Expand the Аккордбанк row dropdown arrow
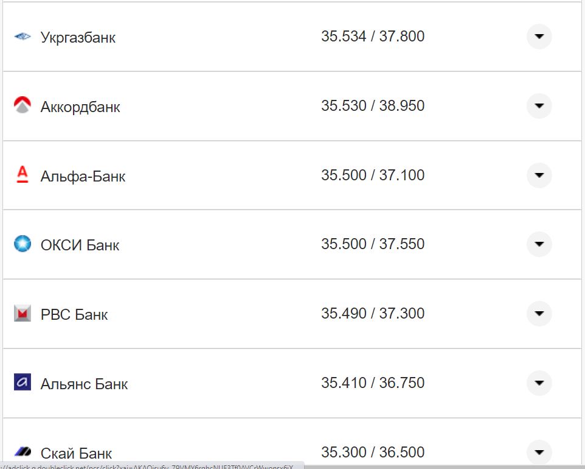 tap(539, 106)
